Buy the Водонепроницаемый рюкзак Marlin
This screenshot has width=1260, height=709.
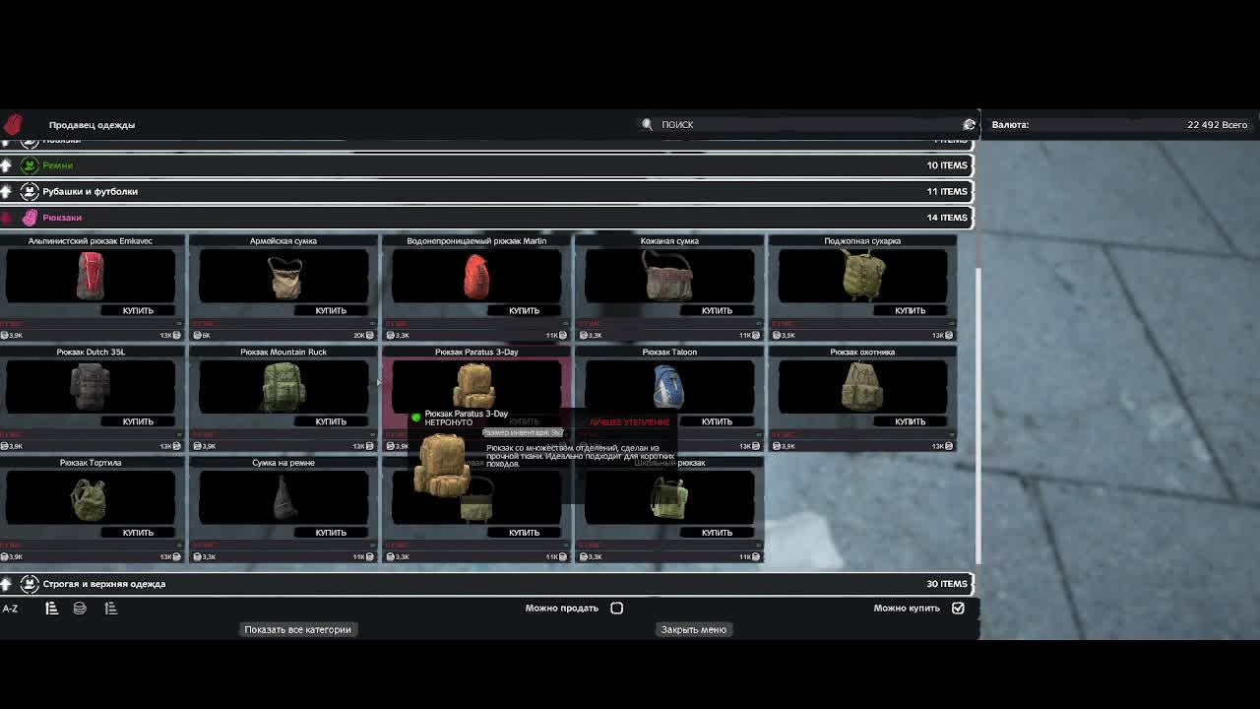point(524,311)
